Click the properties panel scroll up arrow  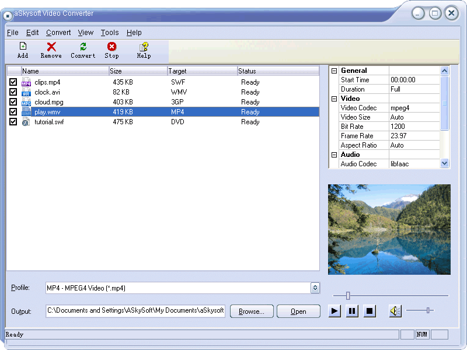(x=444, y=71)
